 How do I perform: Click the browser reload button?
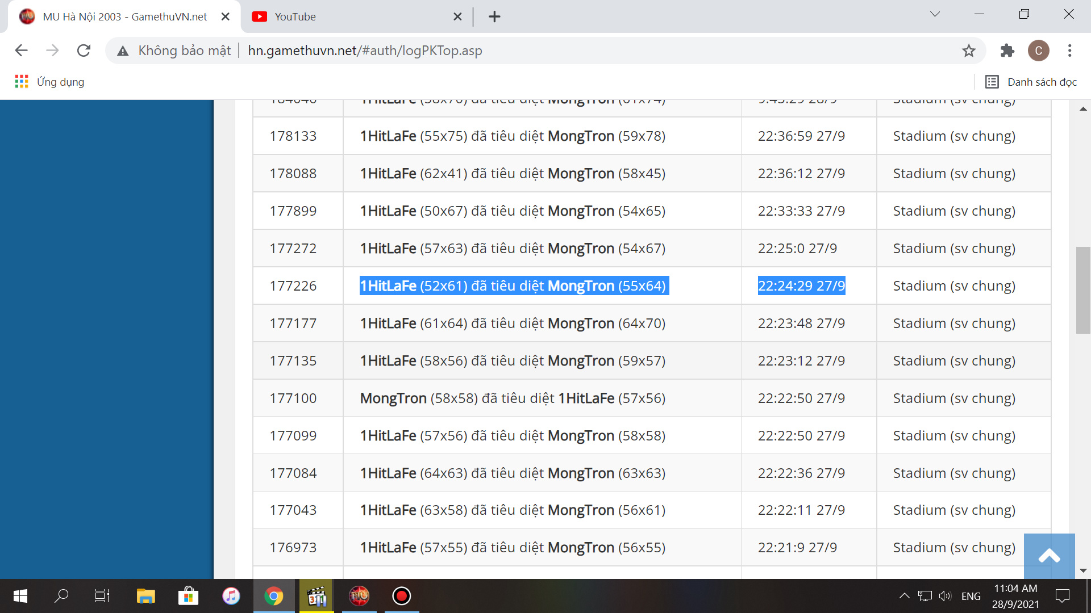(x=84, y=51)
